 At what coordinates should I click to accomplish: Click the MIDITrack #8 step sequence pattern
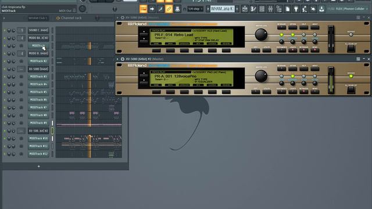89,115
